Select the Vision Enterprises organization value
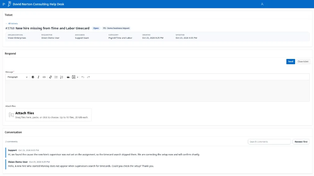The height and width of the screenshot is (176, 314). (x=17, y=38)
